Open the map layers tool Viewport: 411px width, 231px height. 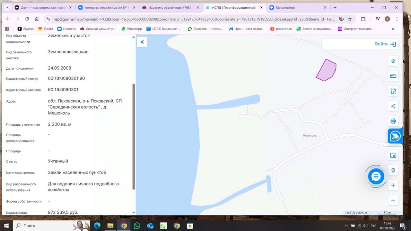393,61
